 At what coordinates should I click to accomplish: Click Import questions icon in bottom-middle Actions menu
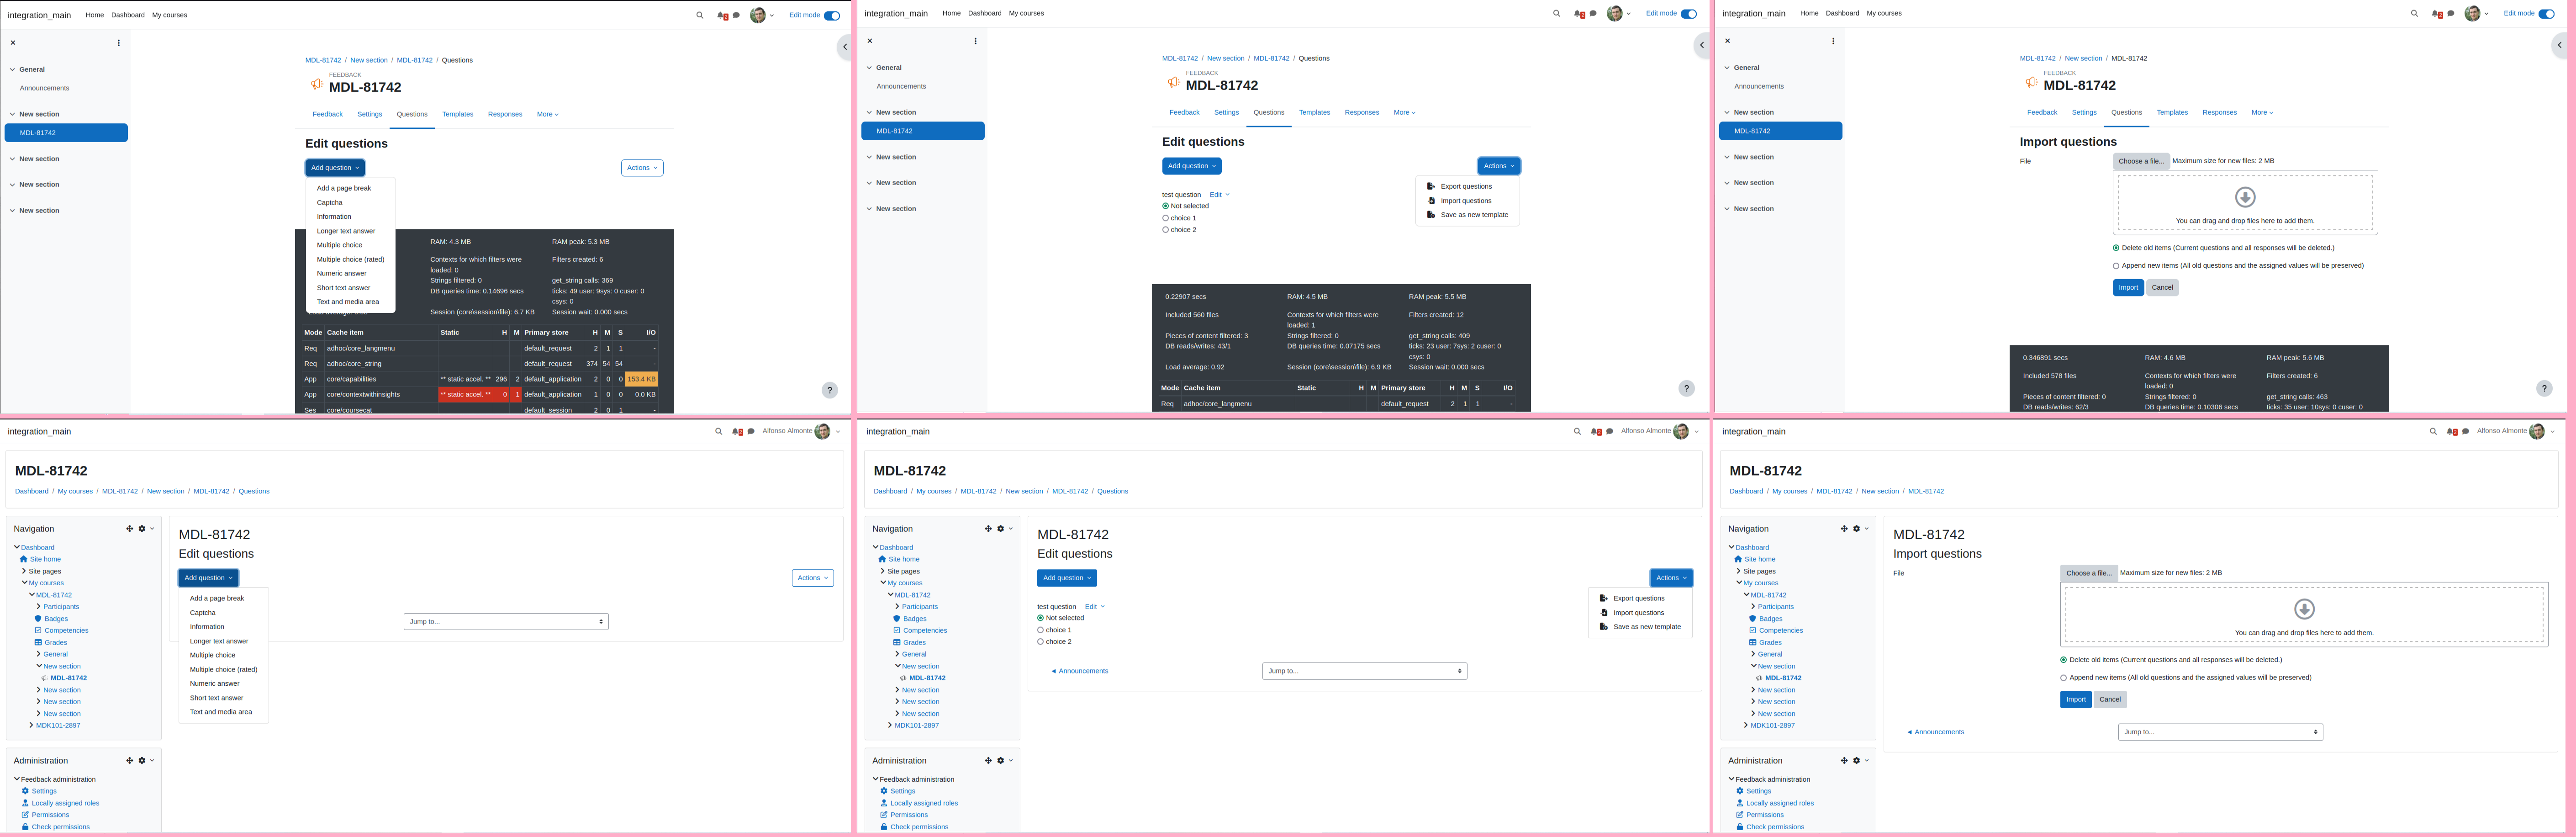(x=1604, y=613)
